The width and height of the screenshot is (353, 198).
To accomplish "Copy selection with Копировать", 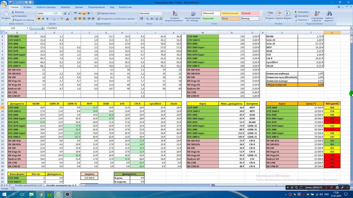I will [x=19, y=16].
